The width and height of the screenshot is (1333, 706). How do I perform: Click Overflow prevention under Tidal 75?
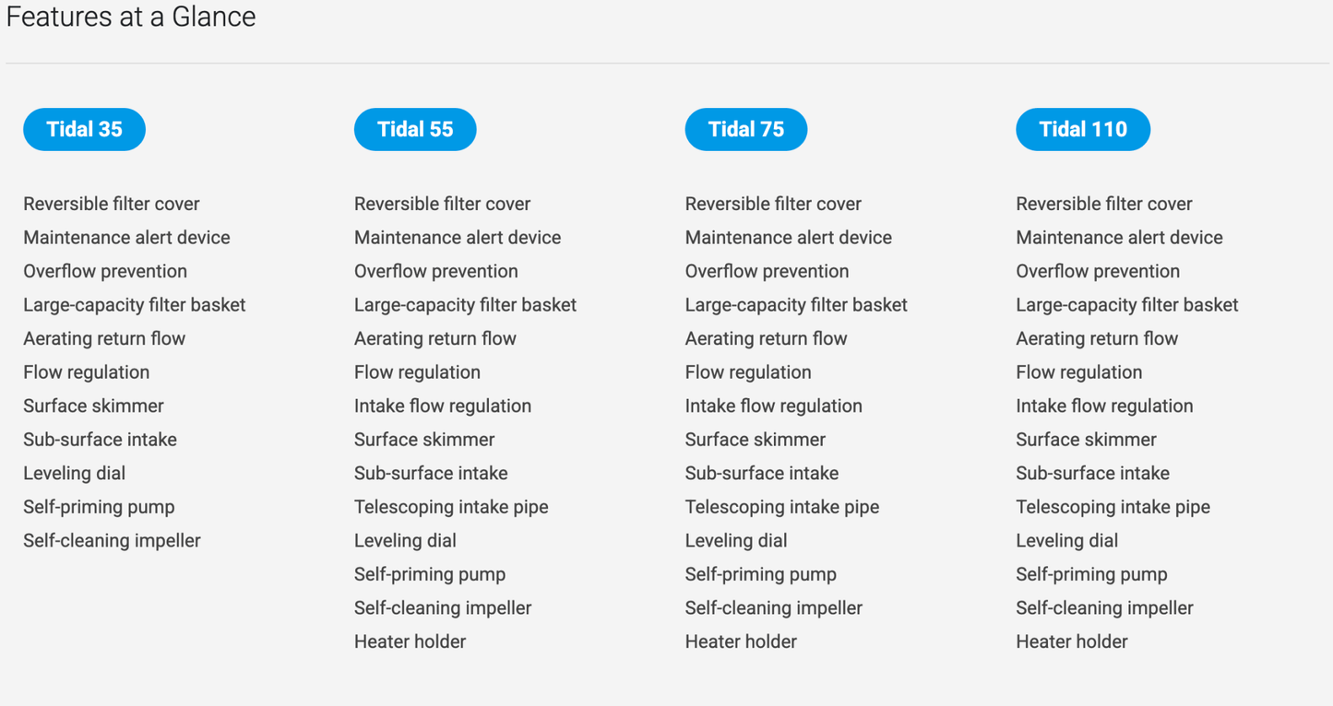(x=767, y=271)
